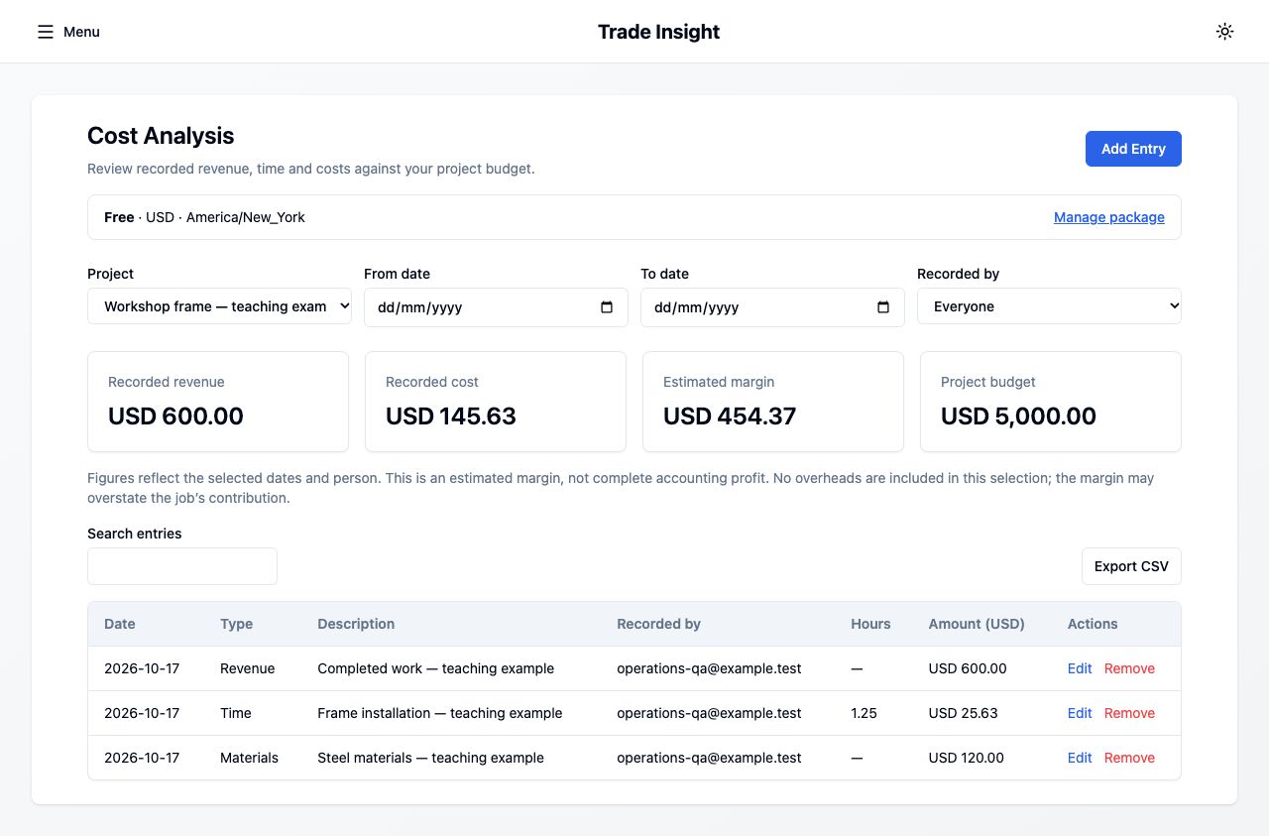The image size is (1269, 836).
Task: Select the Project budget USD 5,000.00 value
Action: click(1018, 417)
